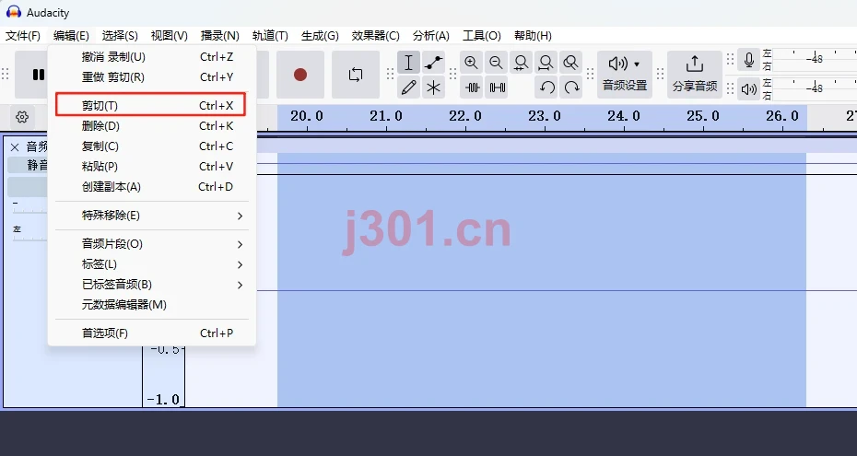Open the timeline options gear icon
Viewport: 857px width, 456px height.
pos(22,117)
